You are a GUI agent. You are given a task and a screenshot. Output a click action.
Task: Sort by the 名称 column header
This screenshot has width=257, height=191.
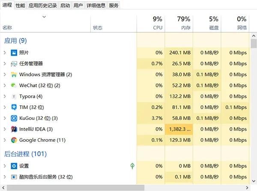click(45, 24)
